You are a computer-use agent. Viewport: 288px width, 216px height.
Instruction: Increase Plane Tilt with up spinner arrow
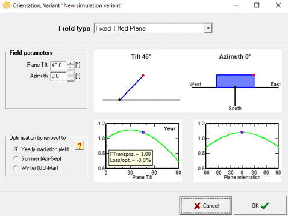pos(70,63)
